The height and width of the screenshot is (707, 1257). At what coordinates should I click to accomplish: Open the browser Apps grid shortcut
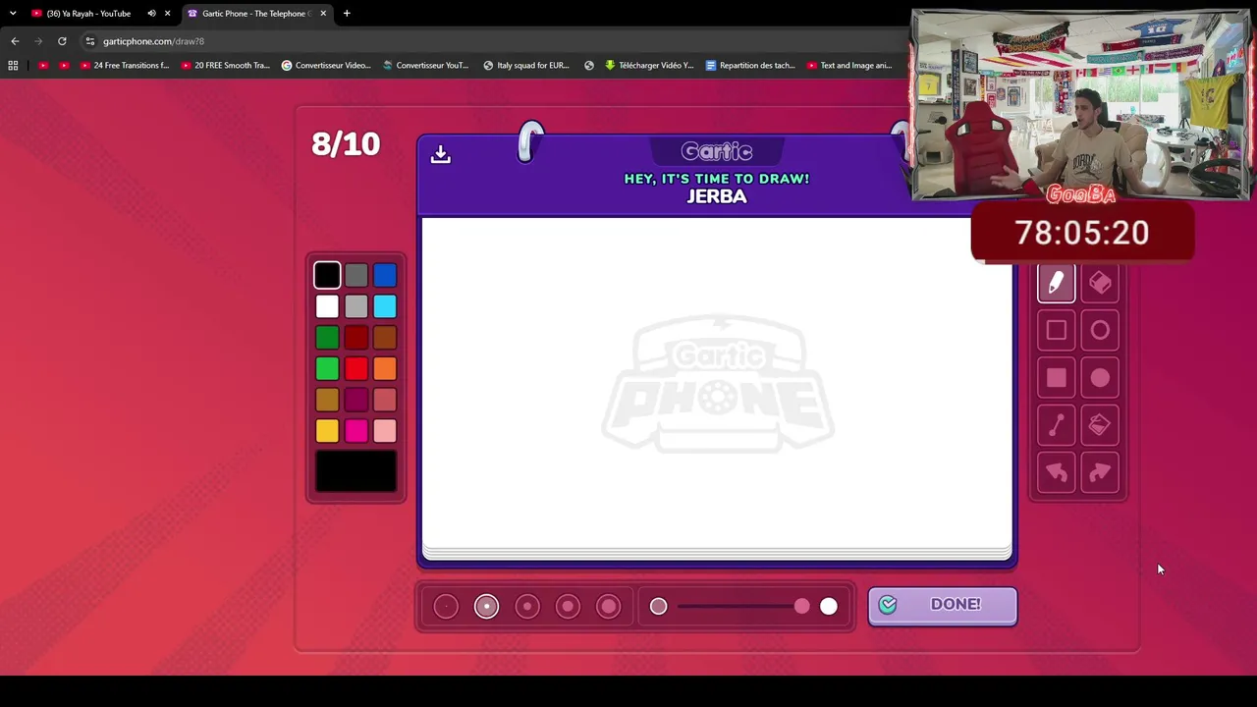tap(13, 66)
